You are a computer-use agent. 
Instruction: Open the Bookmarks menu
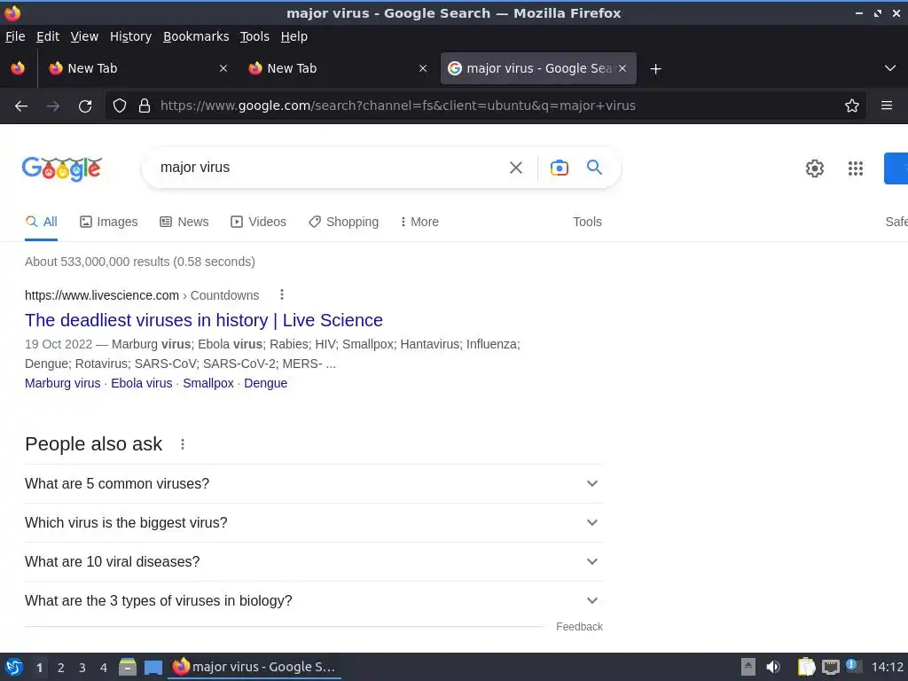(x=196, y=36)
